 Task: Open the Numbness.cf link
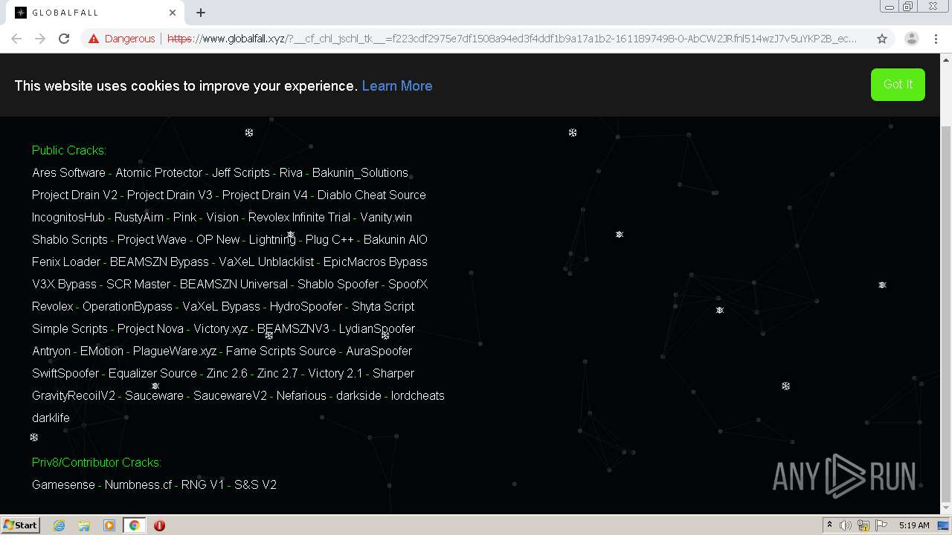[138, 484]
